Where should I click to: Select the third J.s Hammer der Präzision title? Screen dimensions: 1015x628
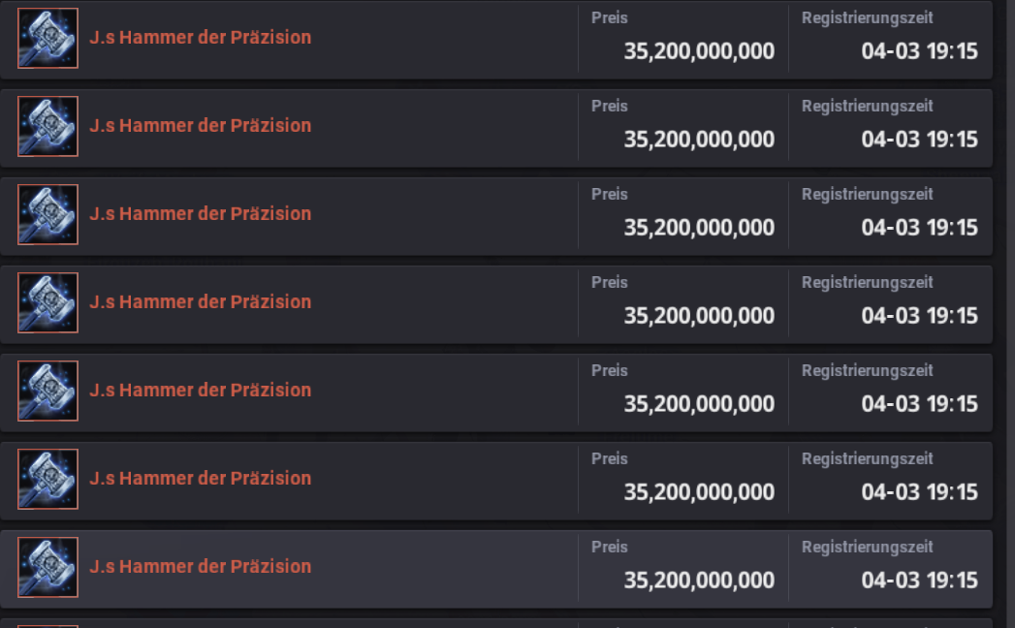click(x=200, y=213)
